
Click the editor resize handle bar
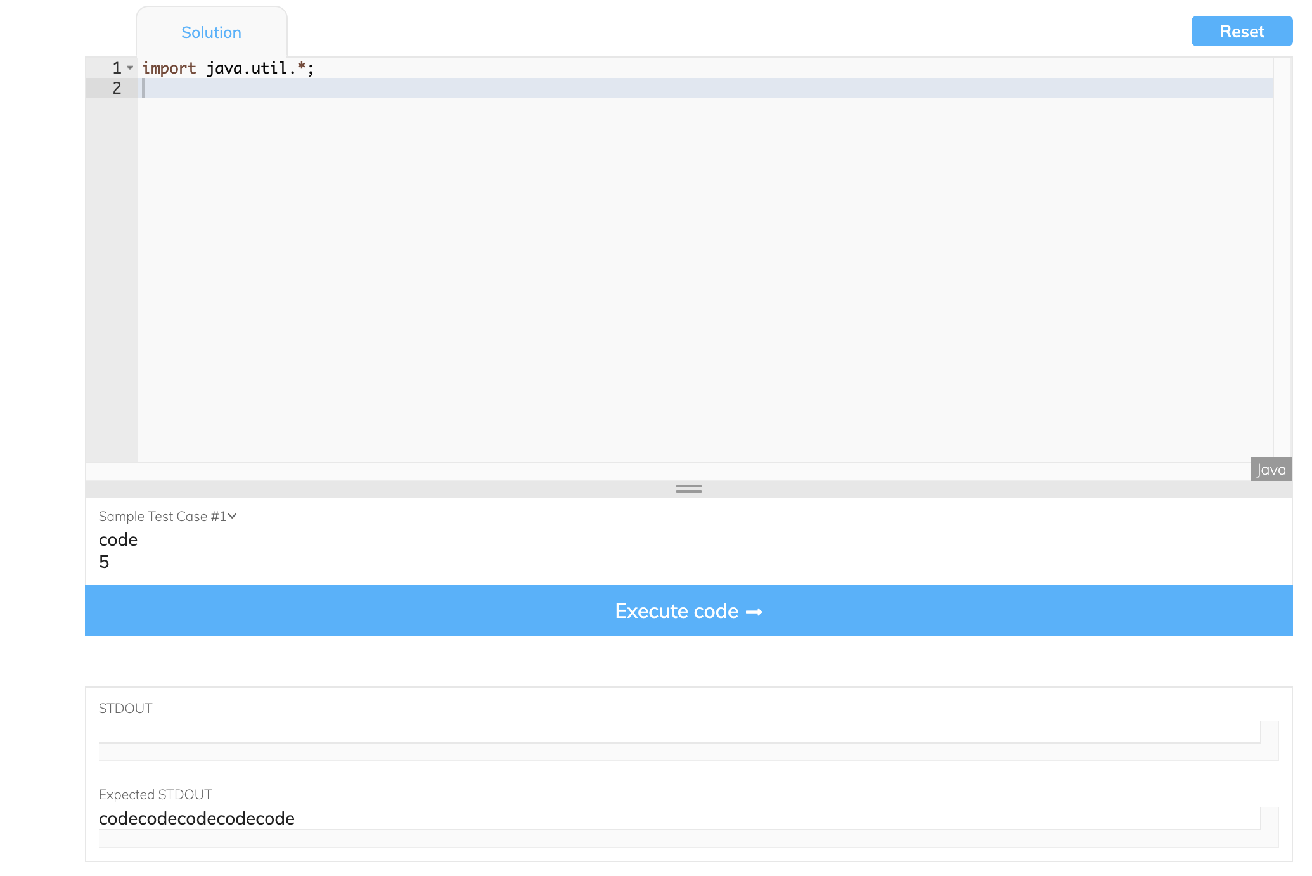pos(688,489)
